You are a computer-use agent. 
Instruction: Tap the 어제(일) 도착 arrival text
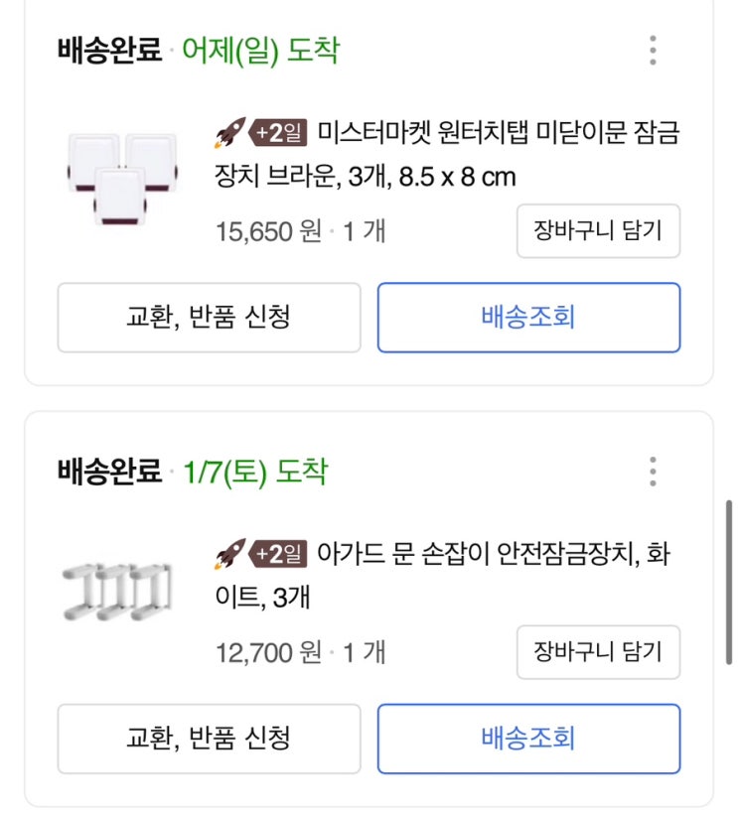[260, 51]
